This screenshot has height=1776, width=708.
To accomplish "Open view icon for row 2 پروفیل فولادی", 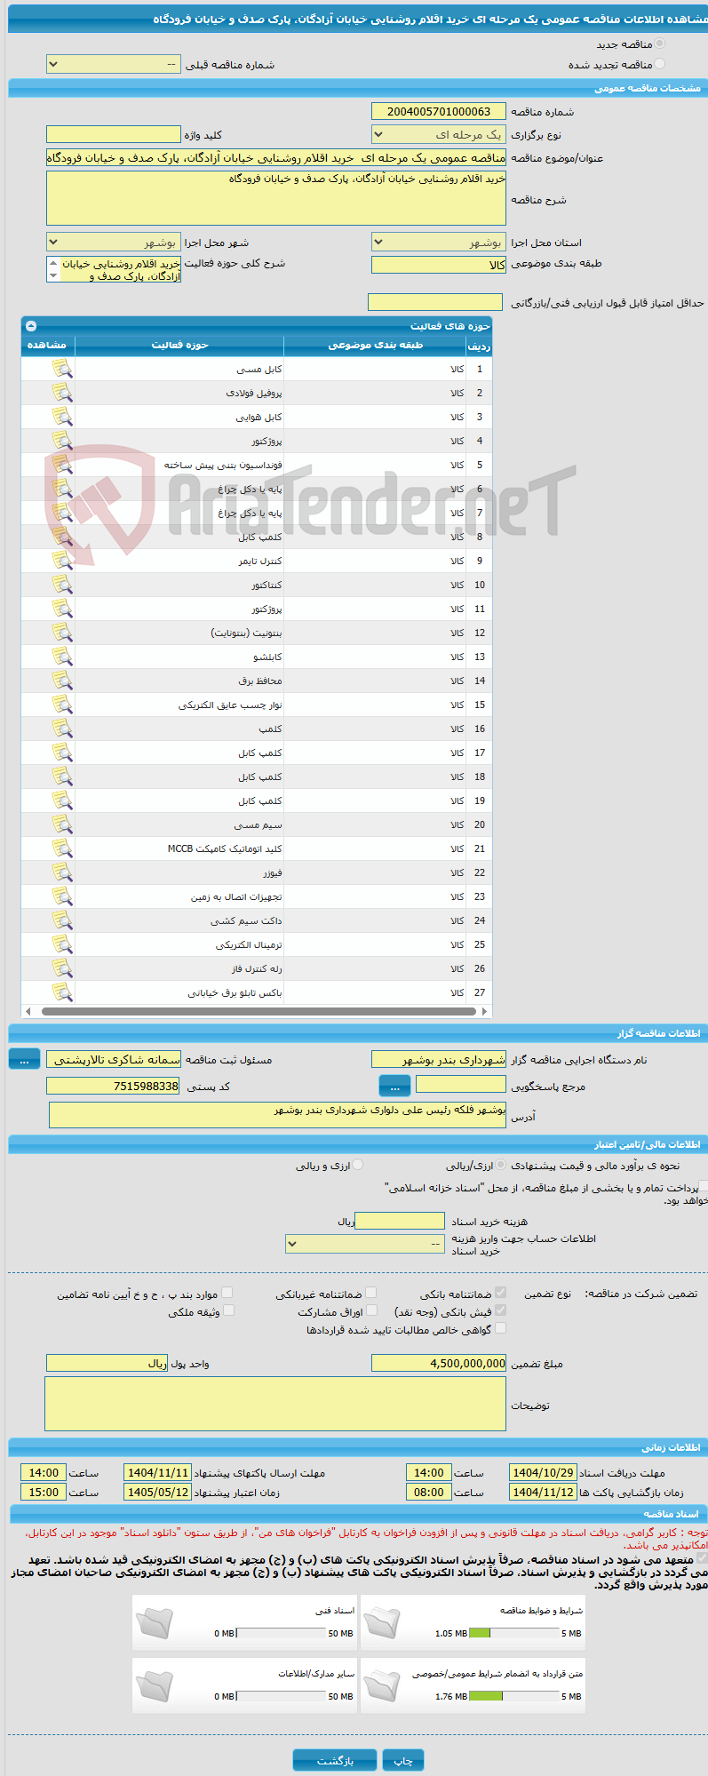I will tap(62, 393).
